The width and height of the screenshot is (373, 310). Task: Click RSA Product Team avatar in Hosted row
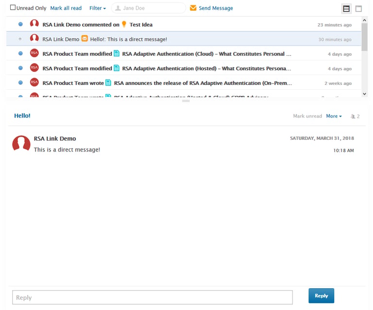pyautogui.click(x=34, y=67)
